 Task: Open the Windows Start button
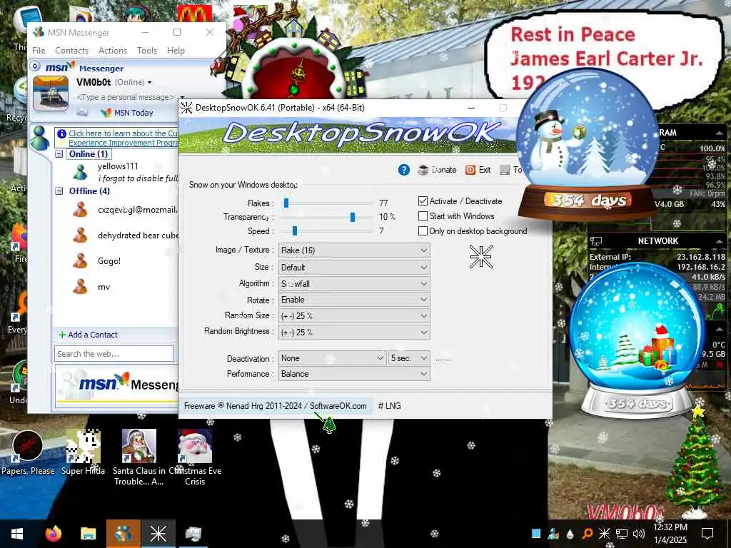(17, 534)
